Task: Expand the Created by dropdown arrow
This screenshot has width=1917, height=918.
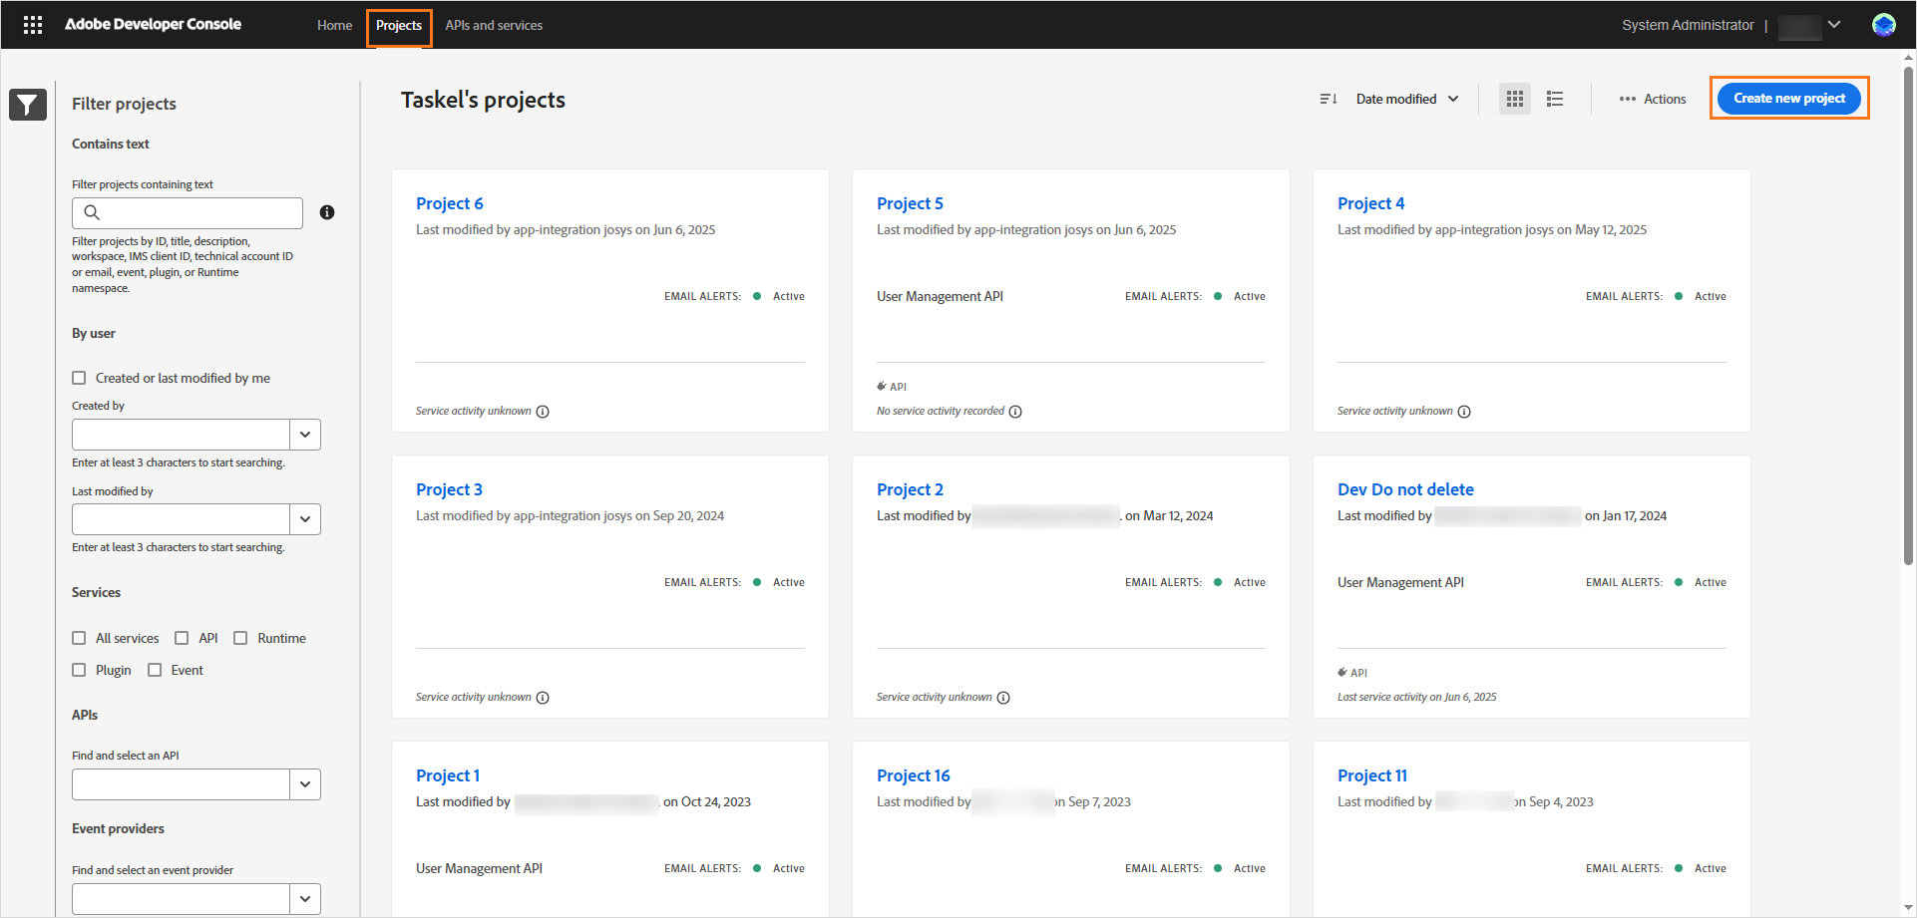Action: pyautogui.click(x=305, y=435)
